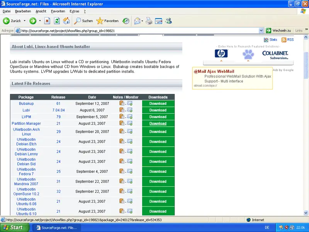Click the Print toolbar icon
Image resolution: width=309 pixels, height=232 pixels.
[x=149, y=21]
